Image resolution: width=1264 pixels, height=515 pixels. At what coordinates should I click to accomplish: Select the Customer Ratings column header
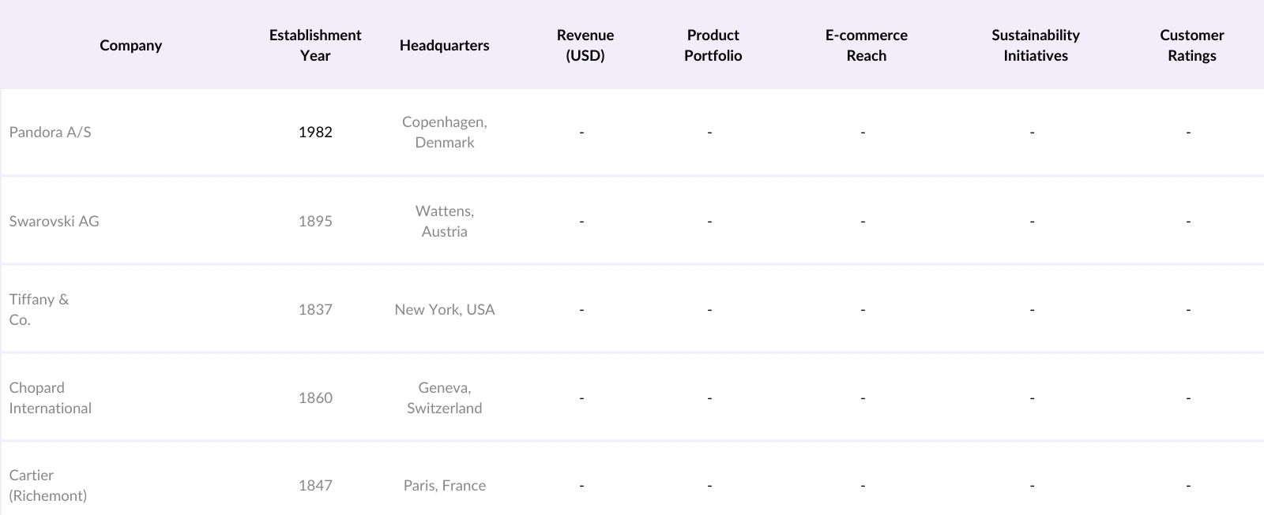(1191, 46)
